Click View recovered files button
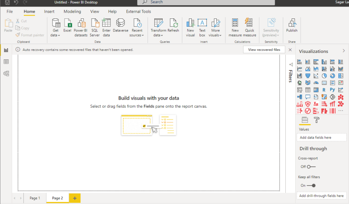349x204 pixels. pos(264,50)
